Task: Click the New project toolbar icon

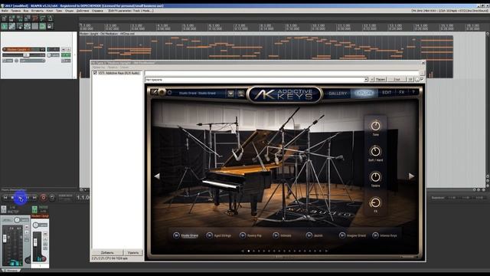Action: tap(5, 18)
